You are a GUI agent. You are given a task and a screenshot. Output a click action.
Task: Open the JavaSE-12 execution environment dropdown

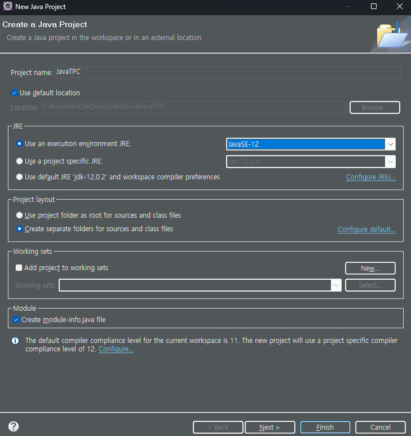pyautogui.click(x=391, y=144)
